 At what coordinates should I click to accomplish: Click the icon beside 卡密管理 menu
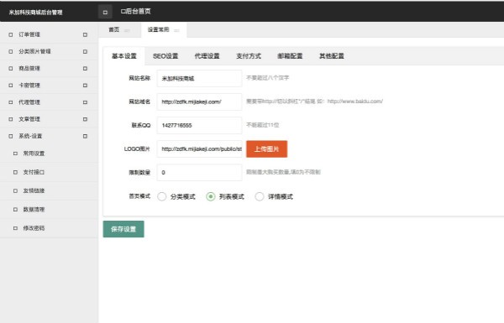pos(11,86)
